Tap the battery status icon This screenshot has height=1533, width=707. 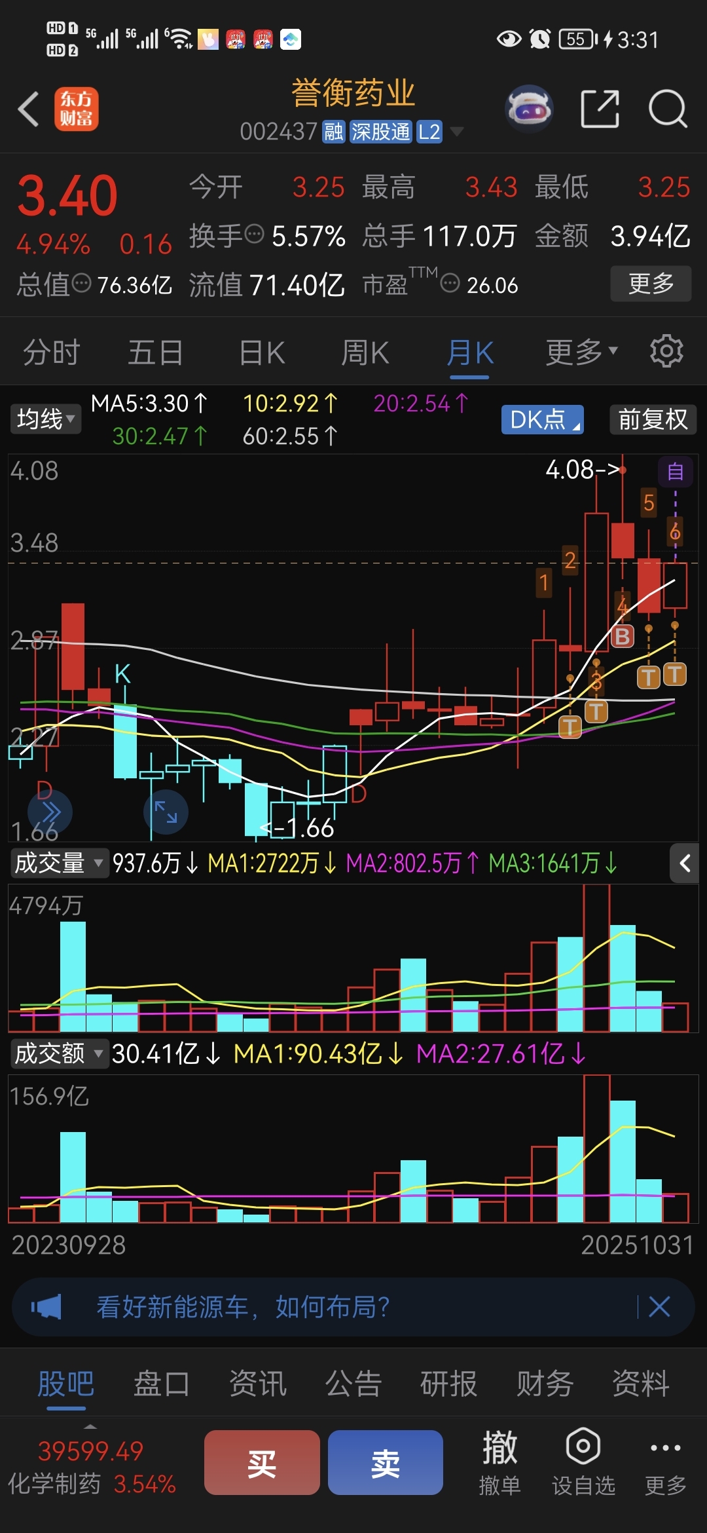pos(578,39)
